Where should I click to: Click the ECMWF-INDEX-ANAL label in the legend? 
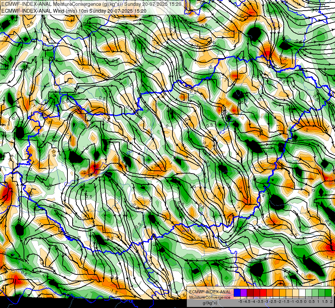tap(210, 292)
